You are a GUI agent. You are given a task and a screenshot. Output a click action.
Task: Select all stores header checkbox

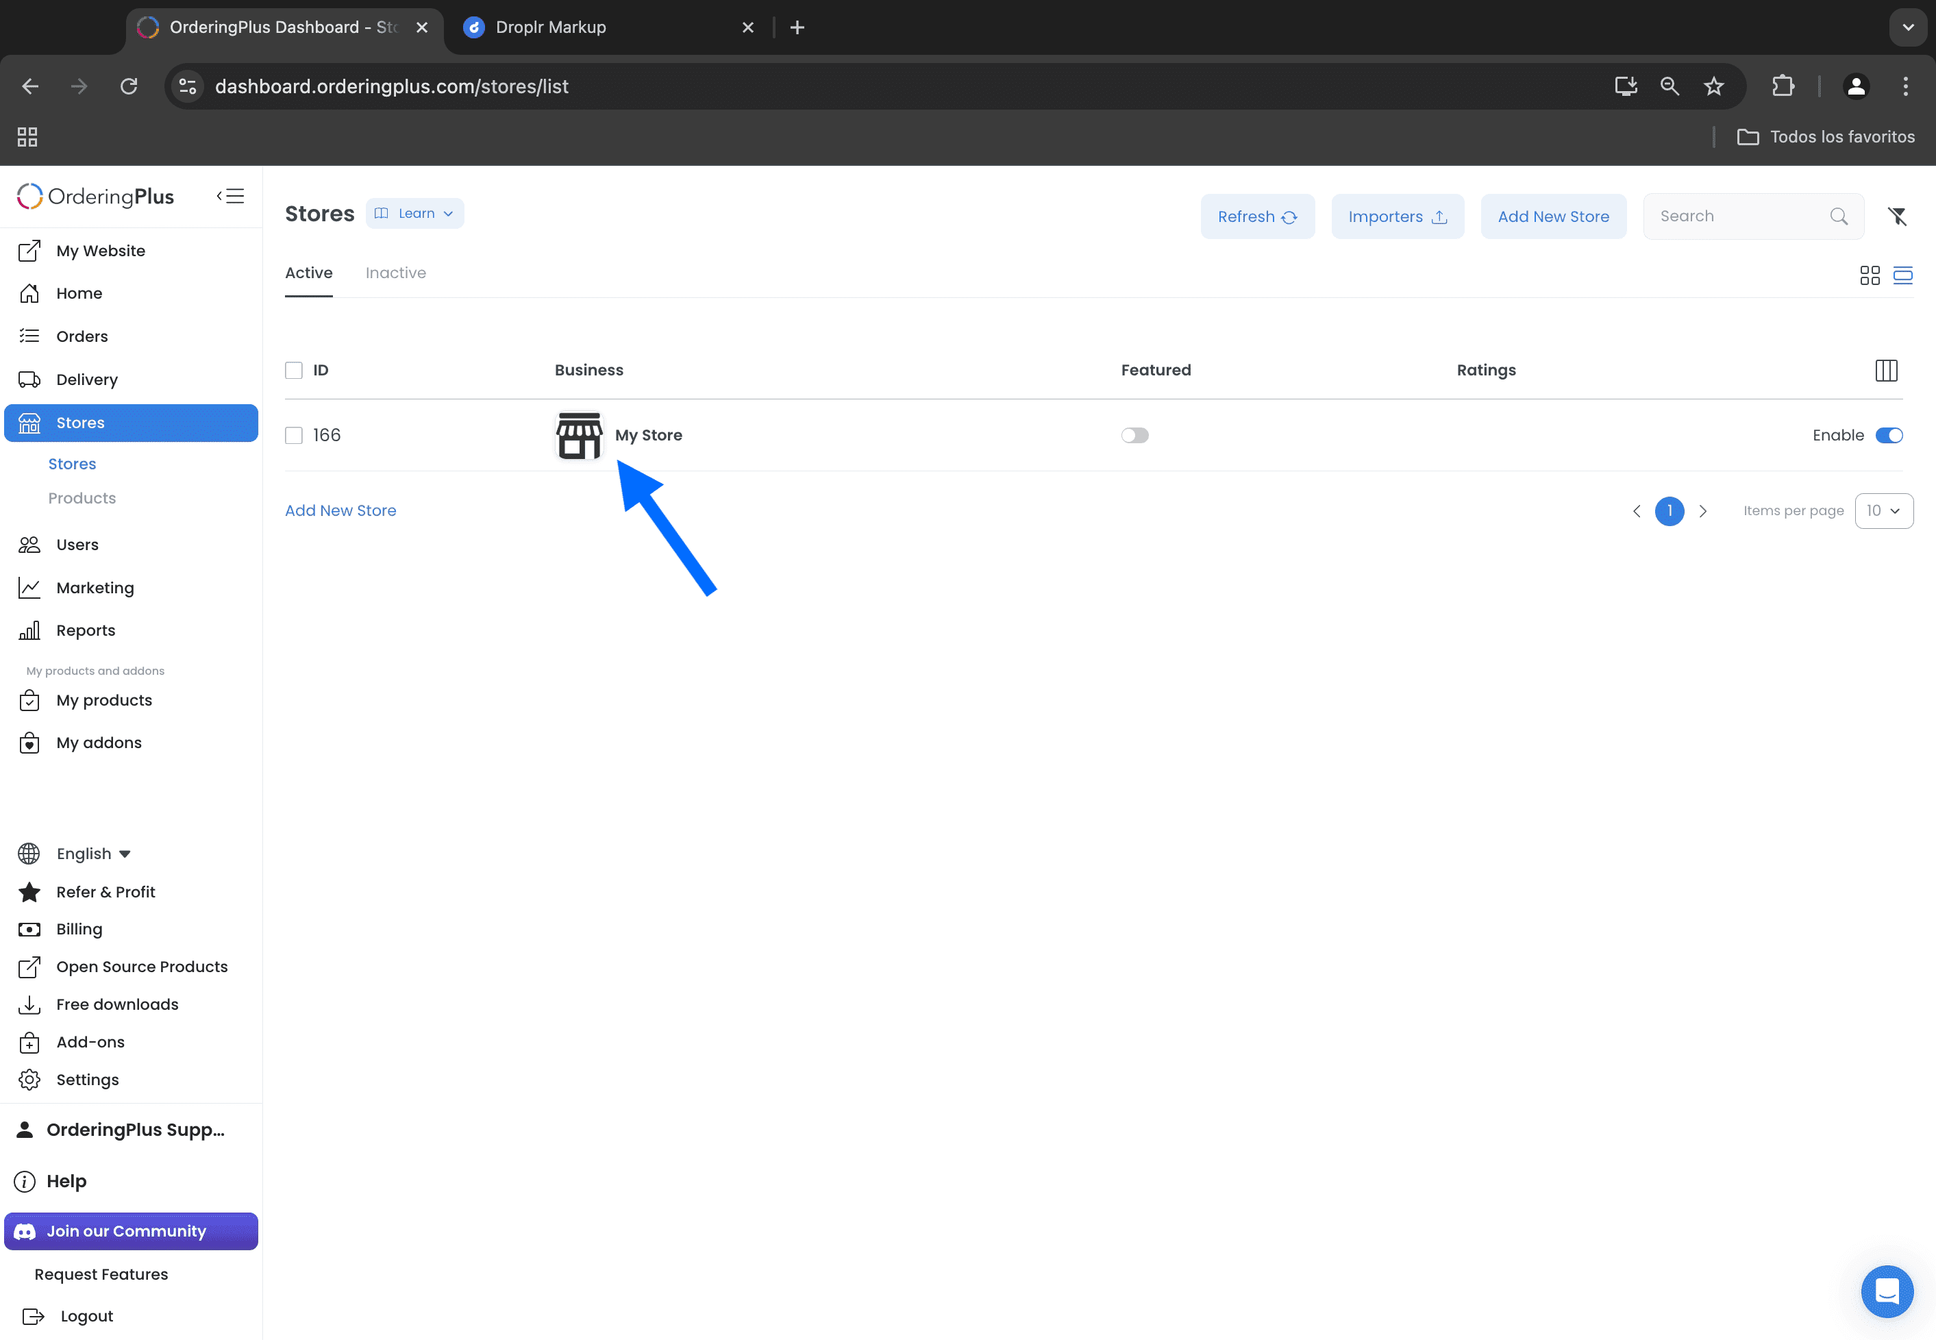pos(294,370)
